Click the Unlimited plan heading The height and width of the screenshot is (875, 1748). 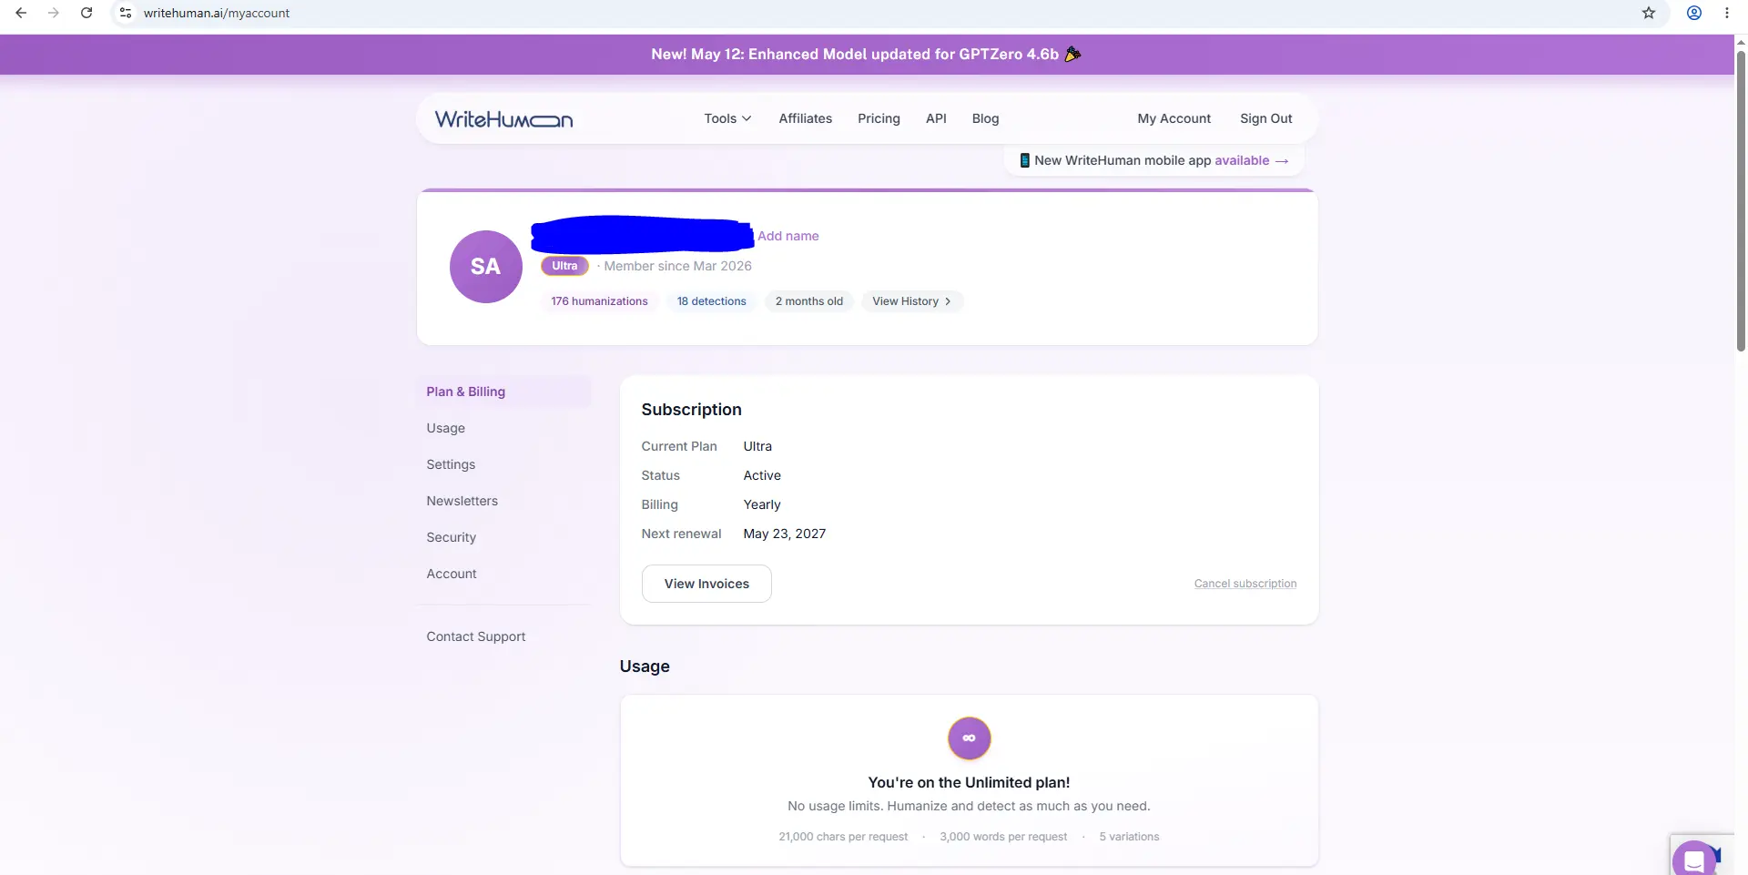[969, 782]
